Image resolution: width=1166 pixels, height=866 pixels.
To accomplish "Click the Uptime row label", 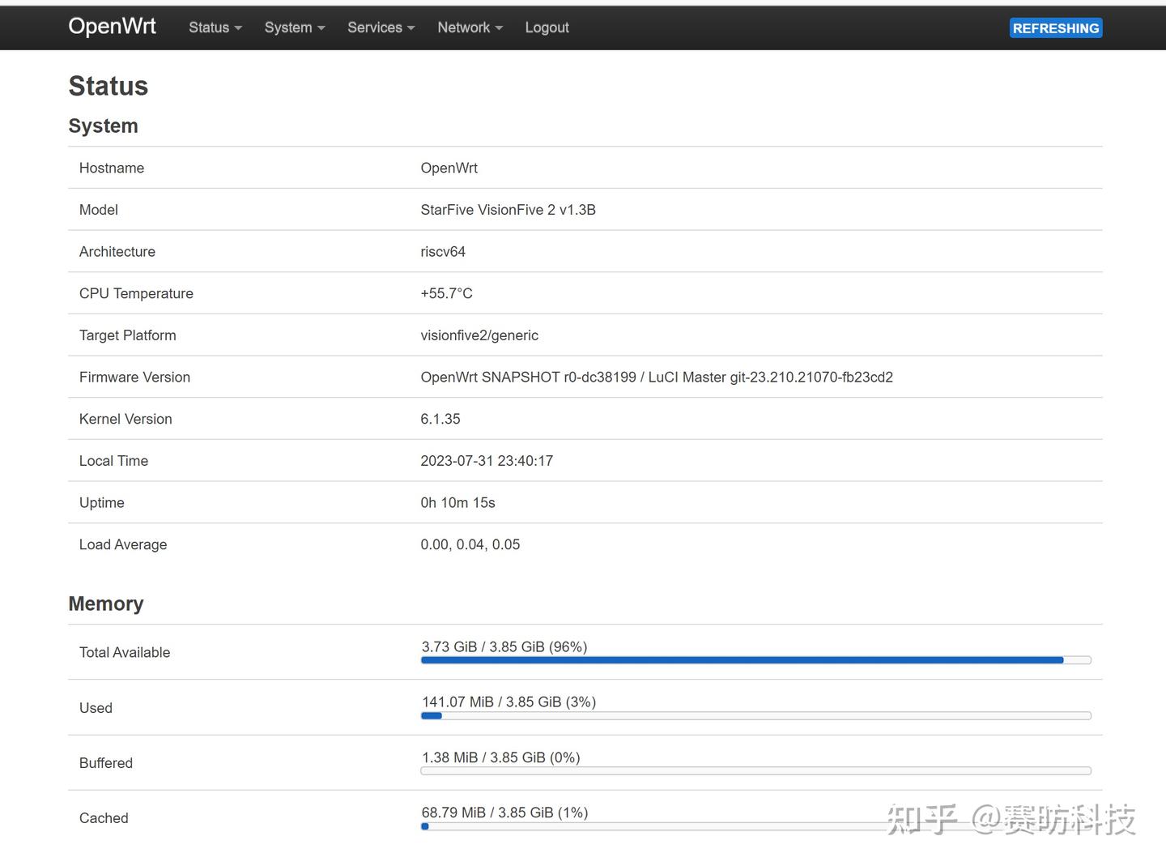I will click(102, 503).
